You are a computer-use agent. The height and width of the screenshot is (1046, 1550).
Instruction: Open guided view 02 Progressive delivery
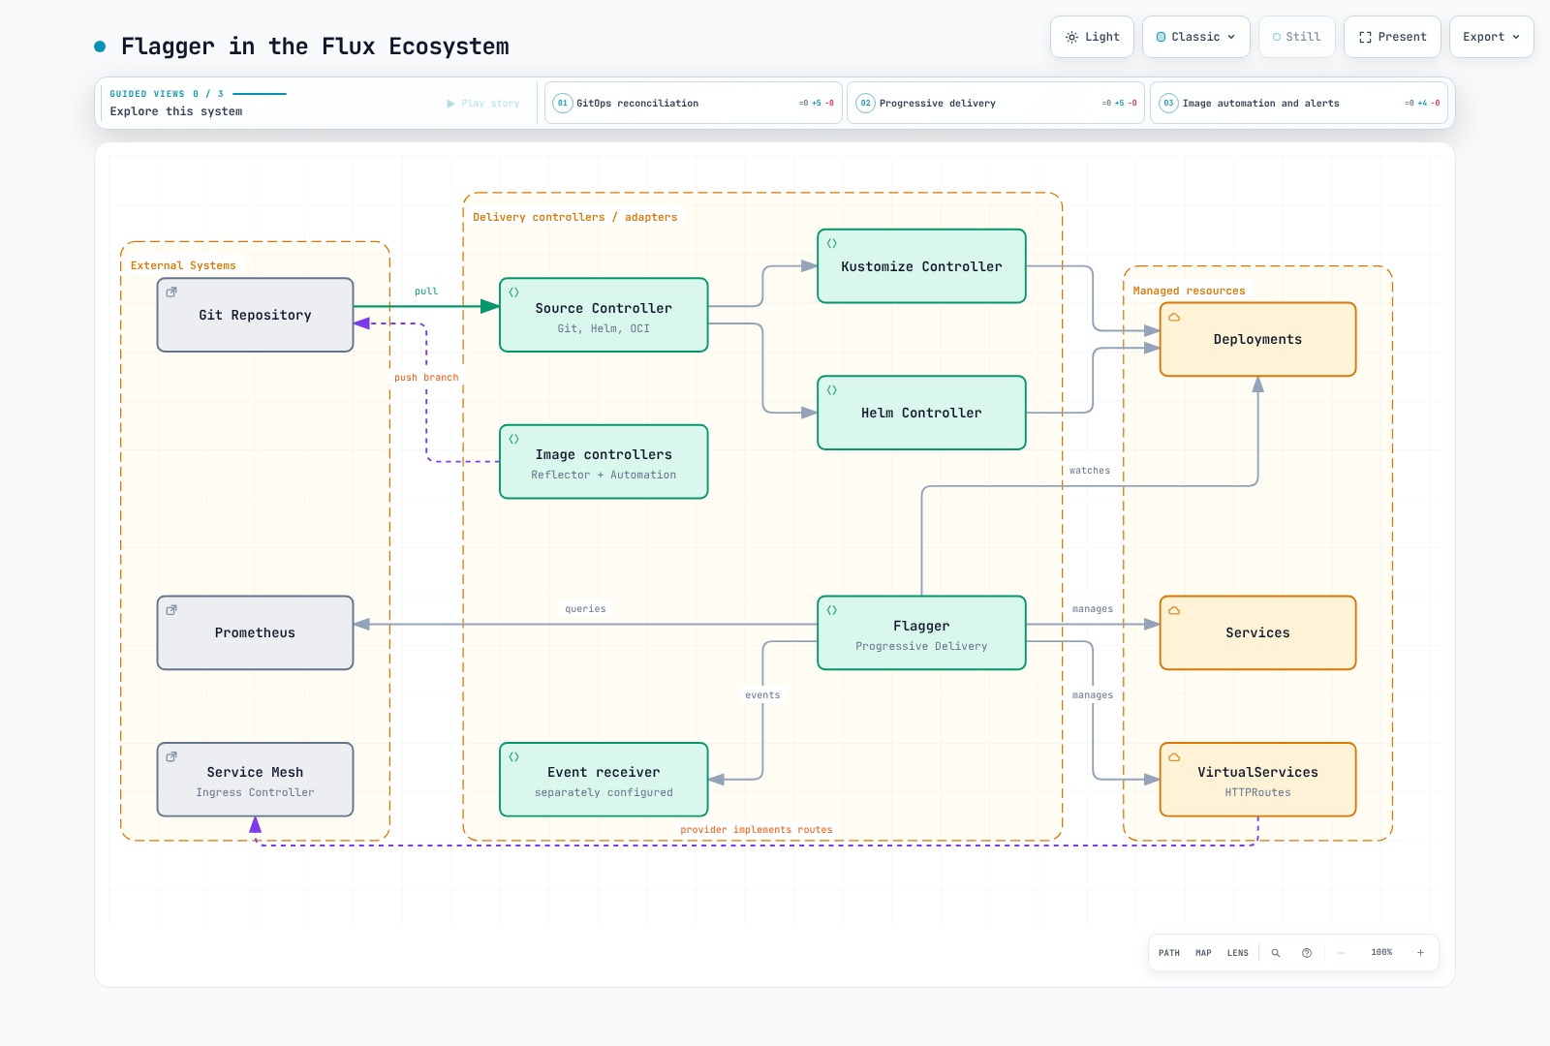996,103
